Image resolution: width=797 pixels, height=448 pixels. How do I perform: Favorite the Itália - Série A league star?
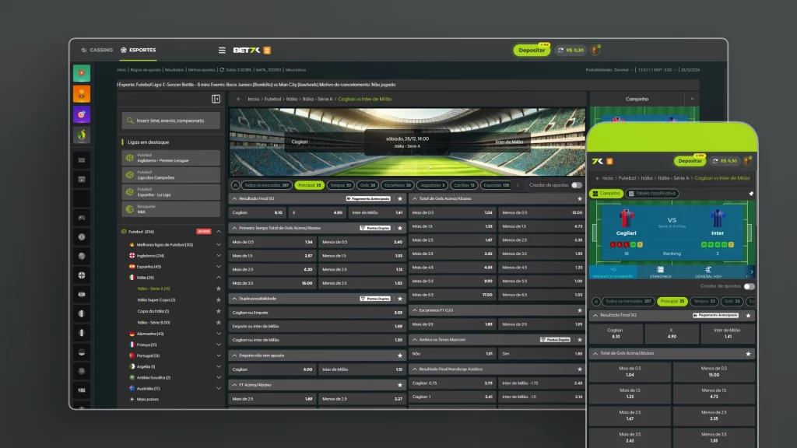click(x=219, y=289)
